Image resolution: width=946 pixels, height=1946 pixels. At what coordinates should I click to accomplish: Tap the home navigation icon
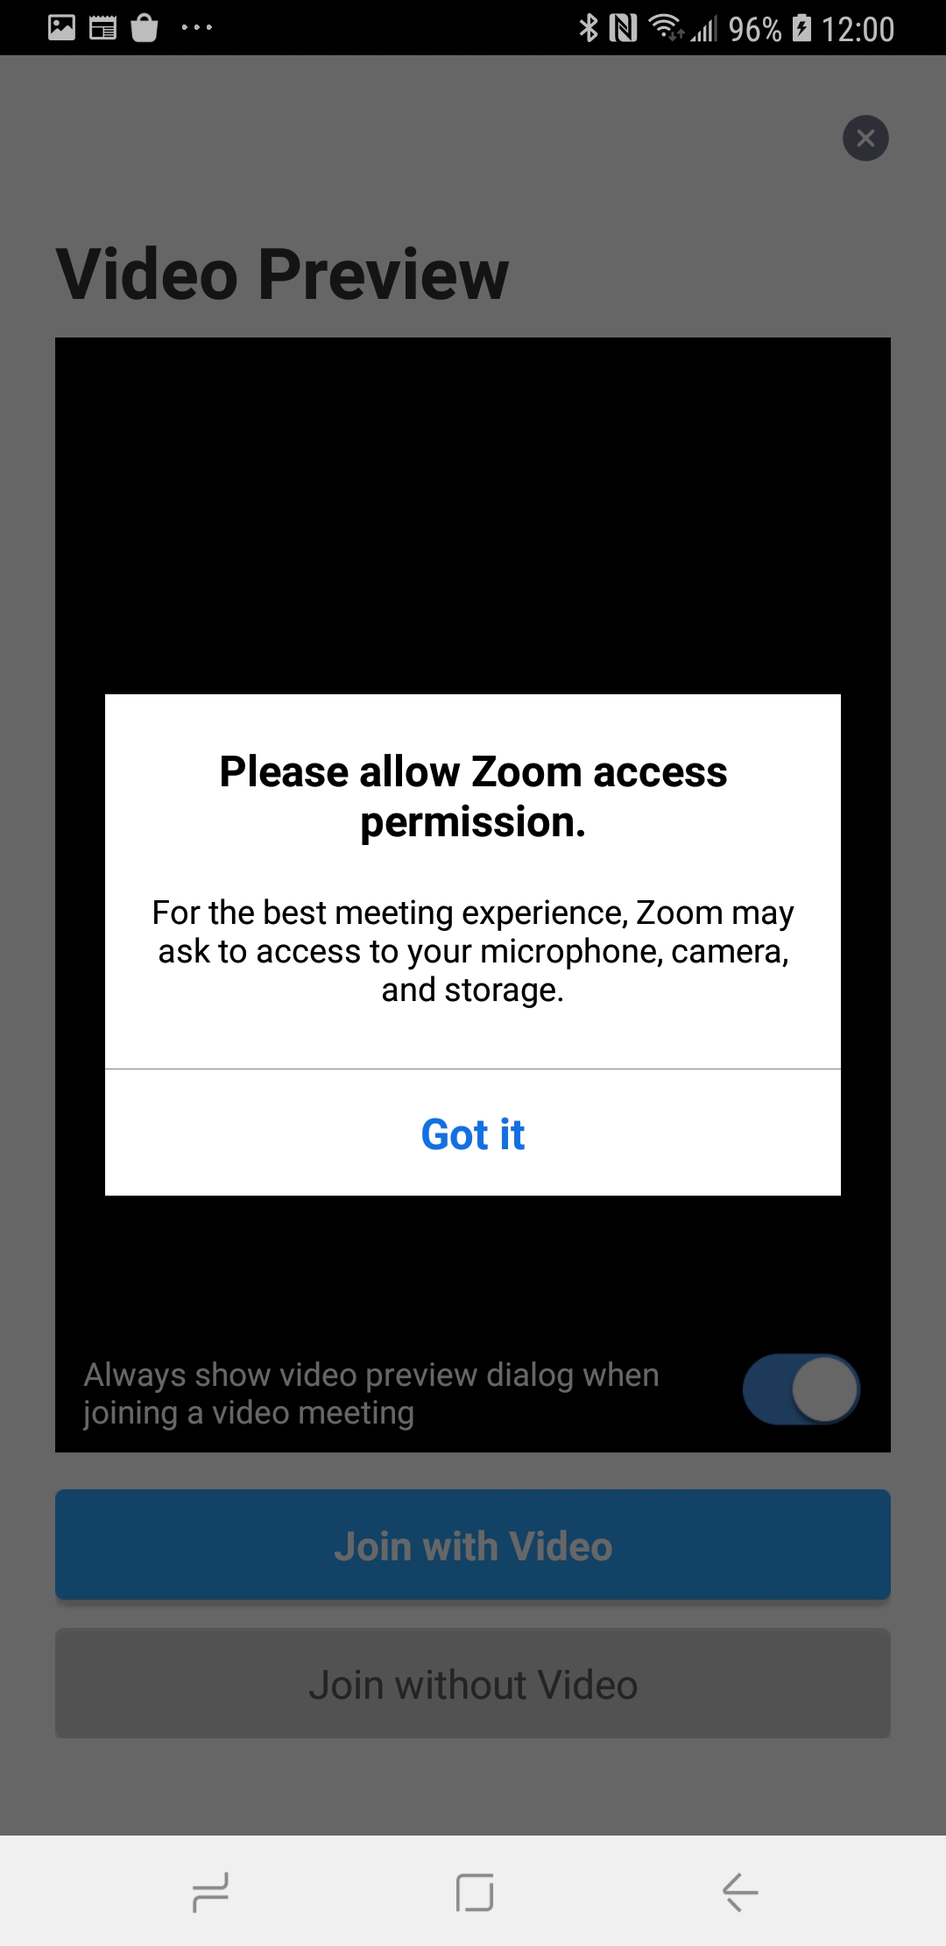(x=474, y=1892)
